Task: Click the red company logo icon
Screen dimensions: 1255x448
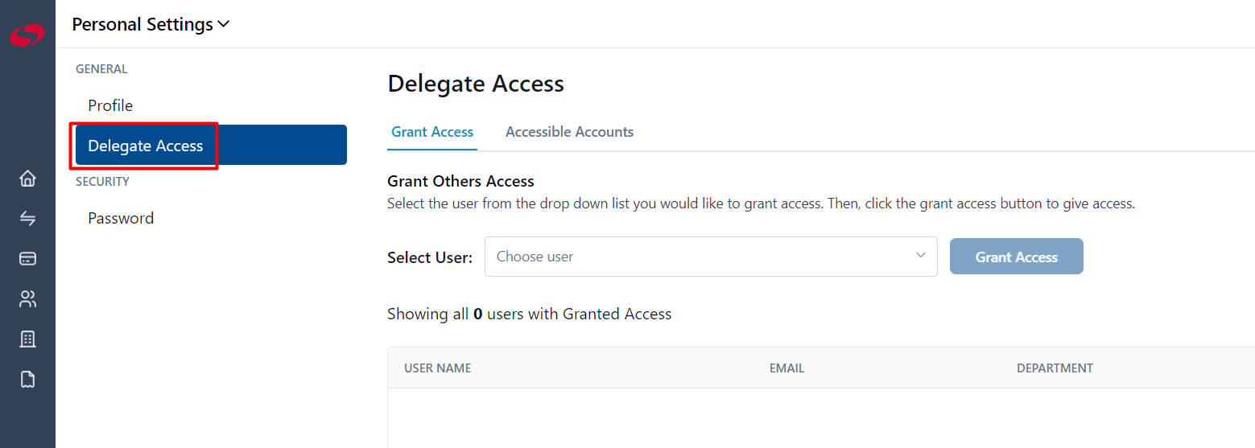Action: 27,35
